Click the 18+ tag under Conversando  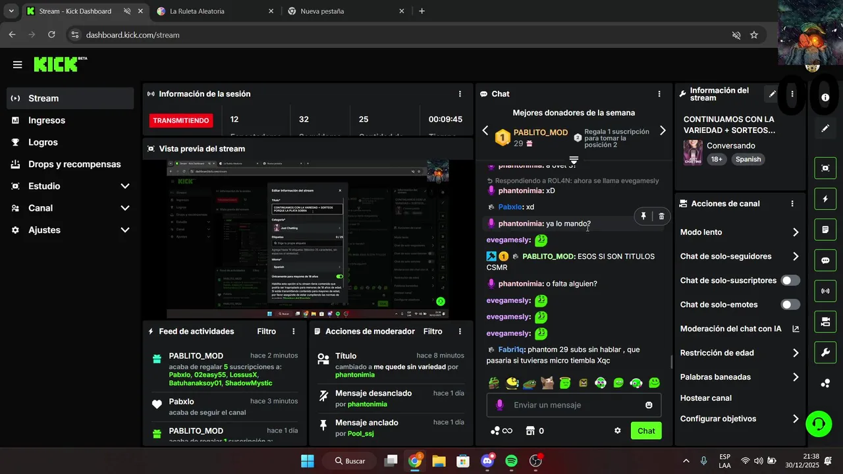pos(716,159)
